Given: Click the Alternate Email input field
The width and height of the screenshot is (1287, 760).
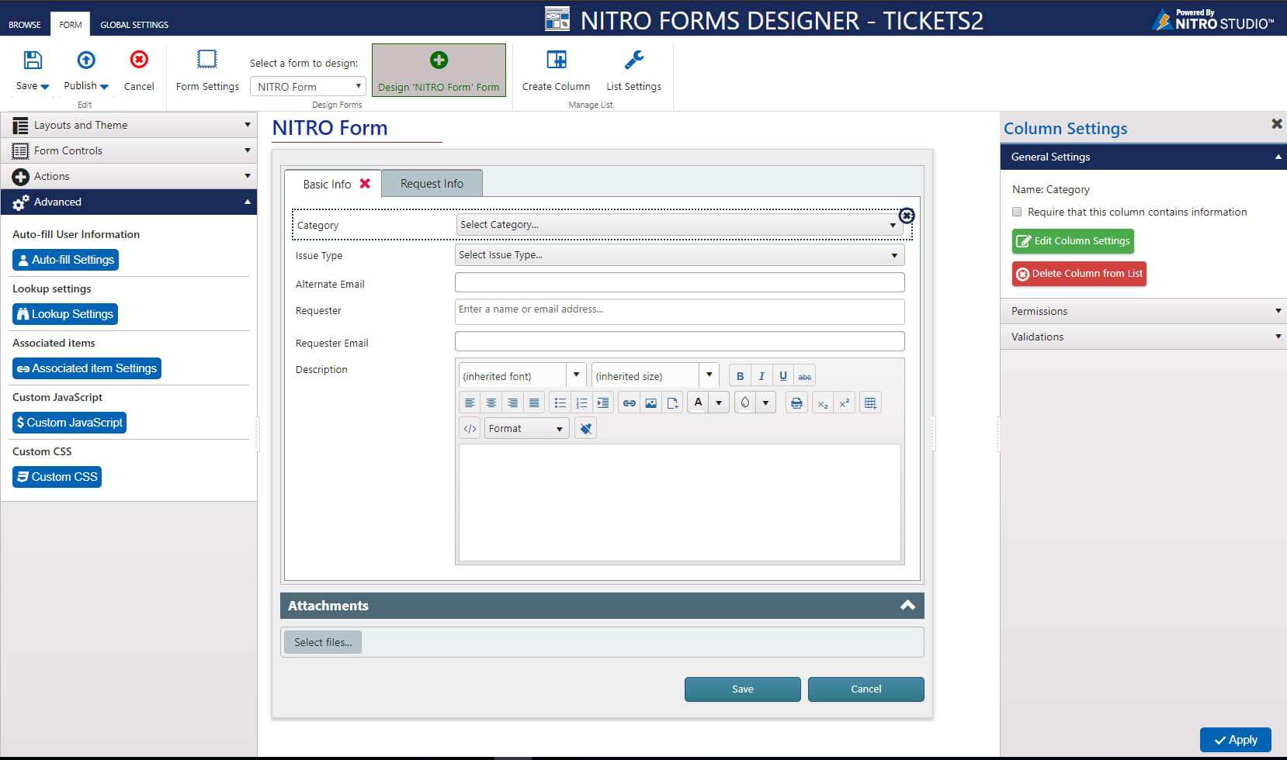Looking at the screenshot, I should pyautogui.click(x=679, y=282).
